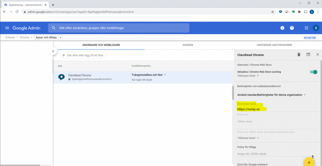Open the account avatar in Google Admin header
322x166 pixels.
coord(316,28)
